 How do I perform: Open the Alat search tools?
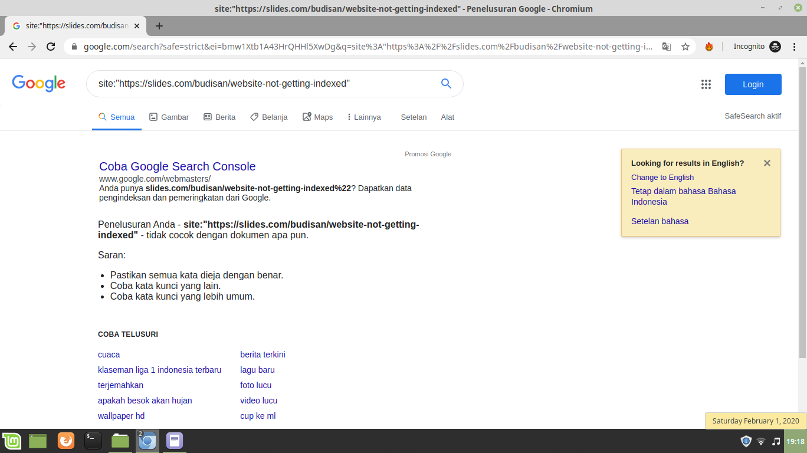coord(448,117)
